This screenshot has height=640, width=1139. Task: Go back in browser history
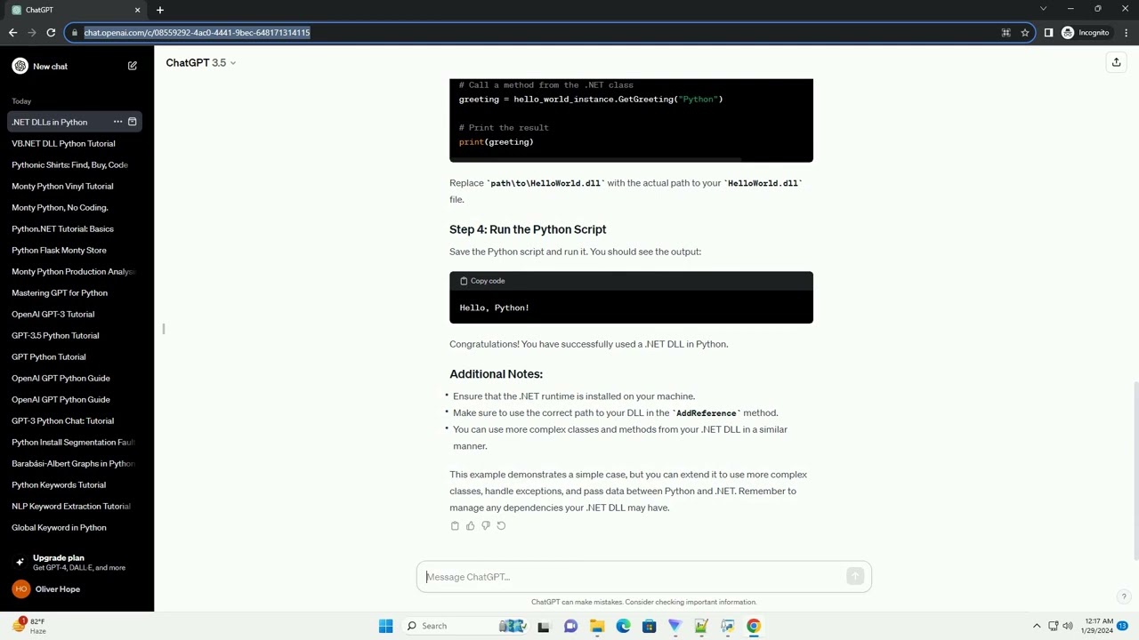(12, 33)
